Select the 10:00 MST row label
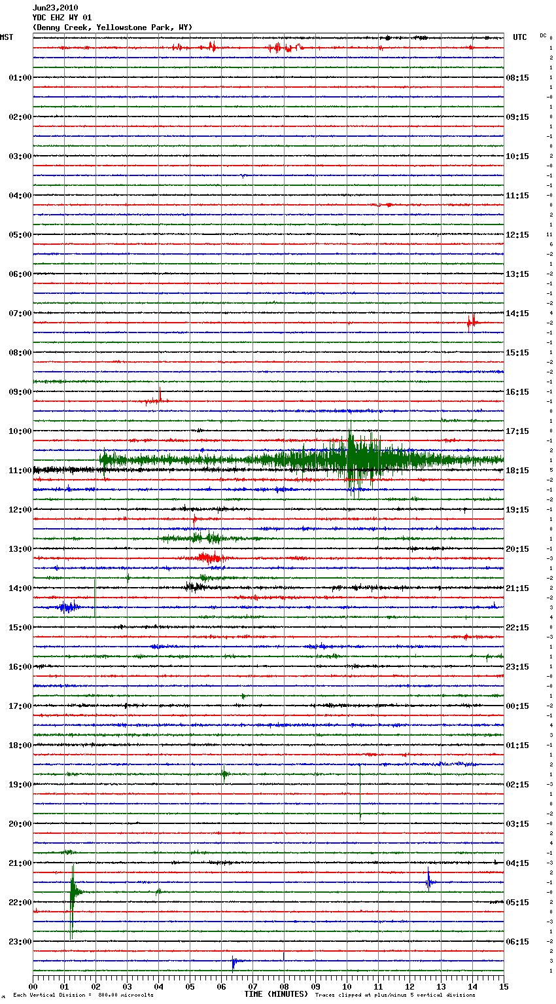Image resolution: width=556 pixels, height=1004 pixels. point(20,431)
